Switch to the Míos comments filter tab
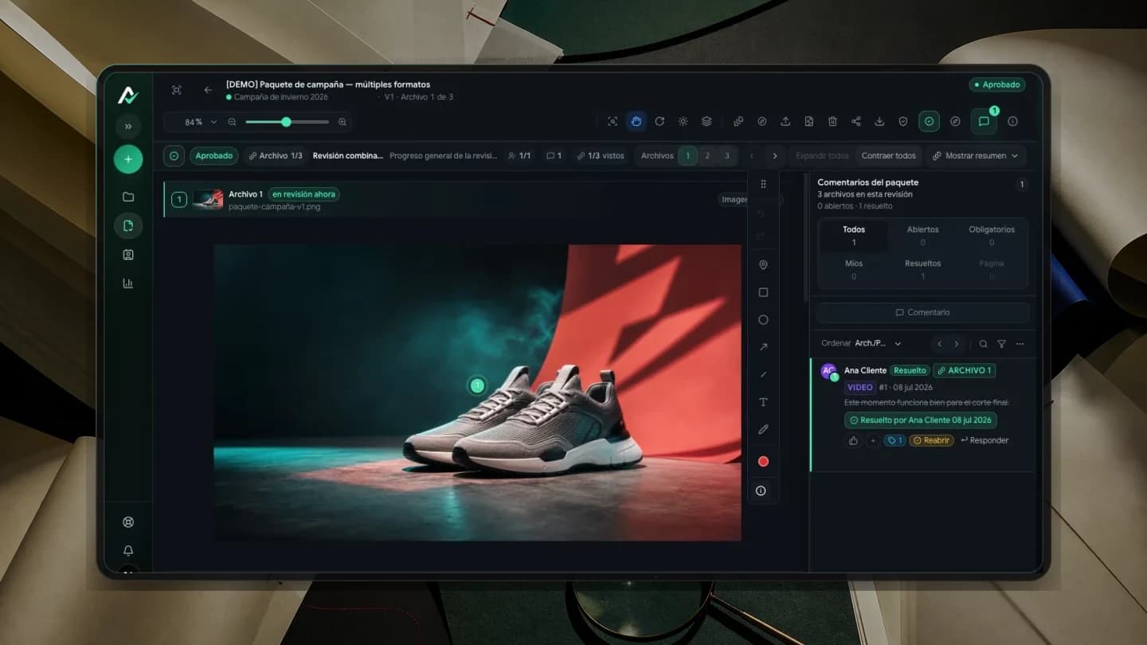Viewport: 1147px width, 645px height. (x=854, y=270)
